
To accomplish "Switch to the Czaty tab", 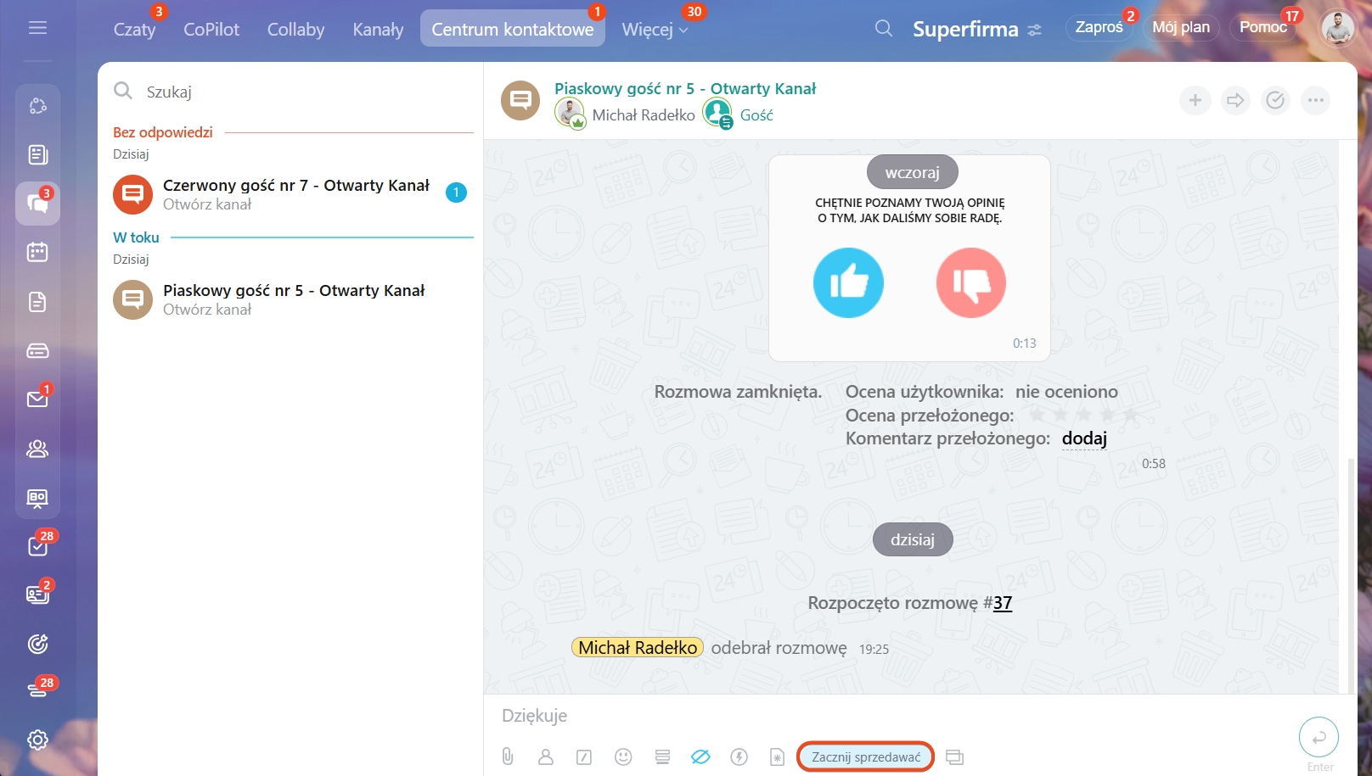I will coord(135,29).
